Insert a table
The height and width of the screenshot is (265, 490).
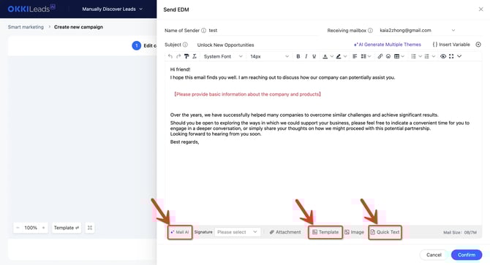pos(397,56)
